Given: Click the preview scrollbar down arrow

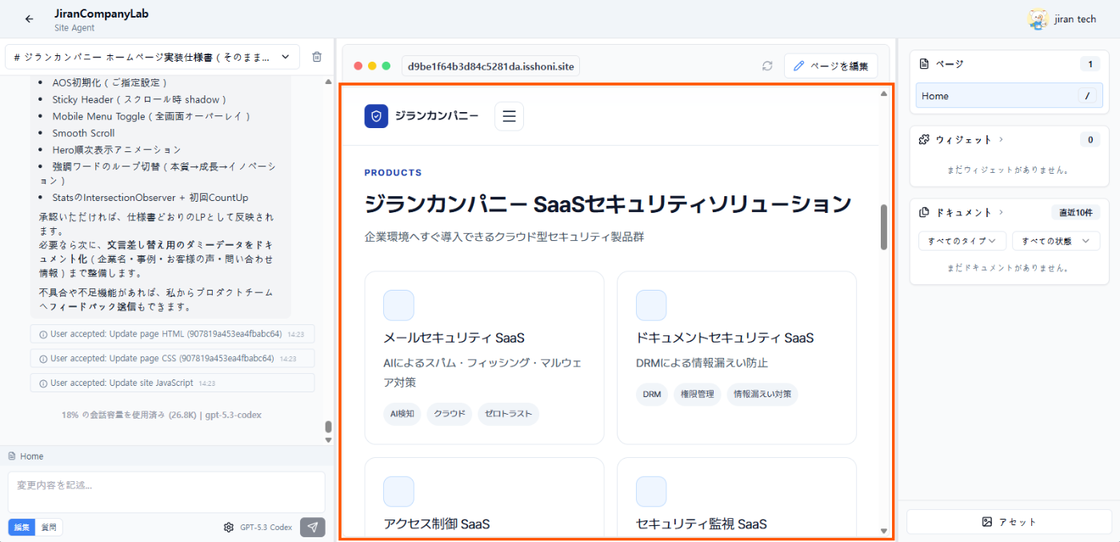Looking at the screenshot, I should (x=884, y=530).
